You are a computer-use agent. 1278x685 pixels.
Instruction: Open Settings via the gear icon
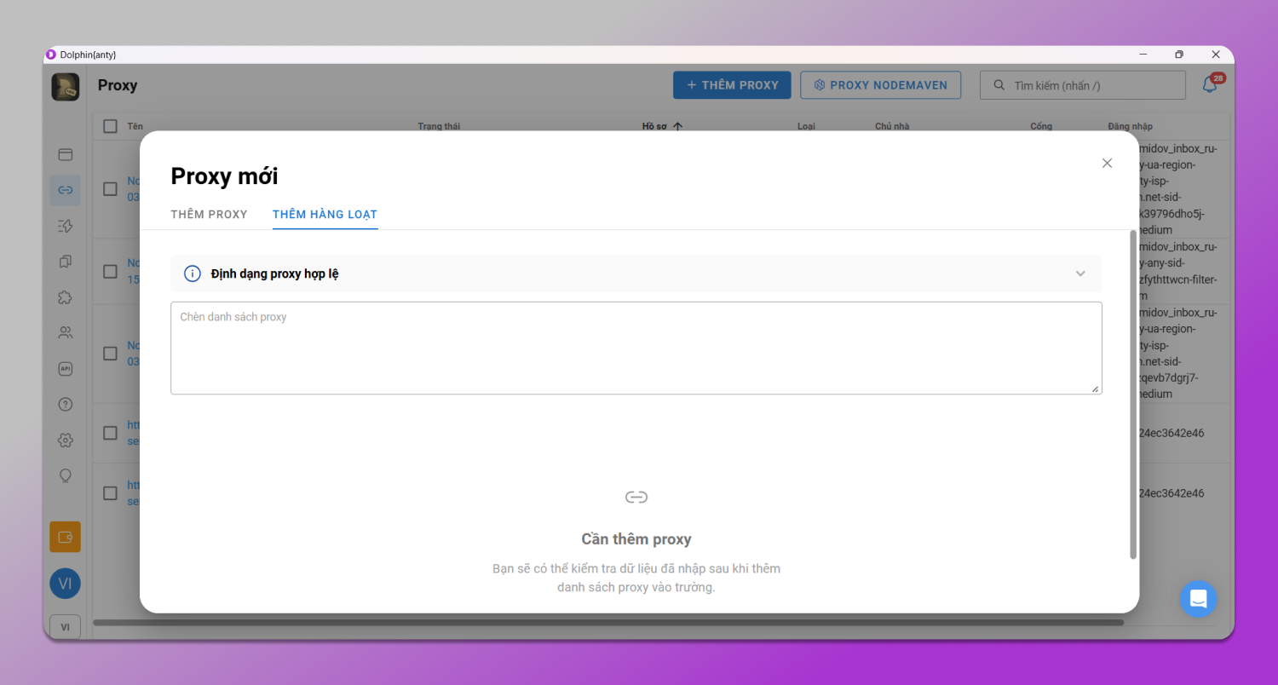coord(65,440)
